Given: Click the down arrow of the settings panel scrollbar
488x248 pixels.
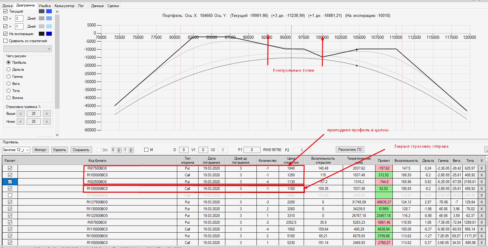Looking at the screenshot, I should click(x=57, y=135).
